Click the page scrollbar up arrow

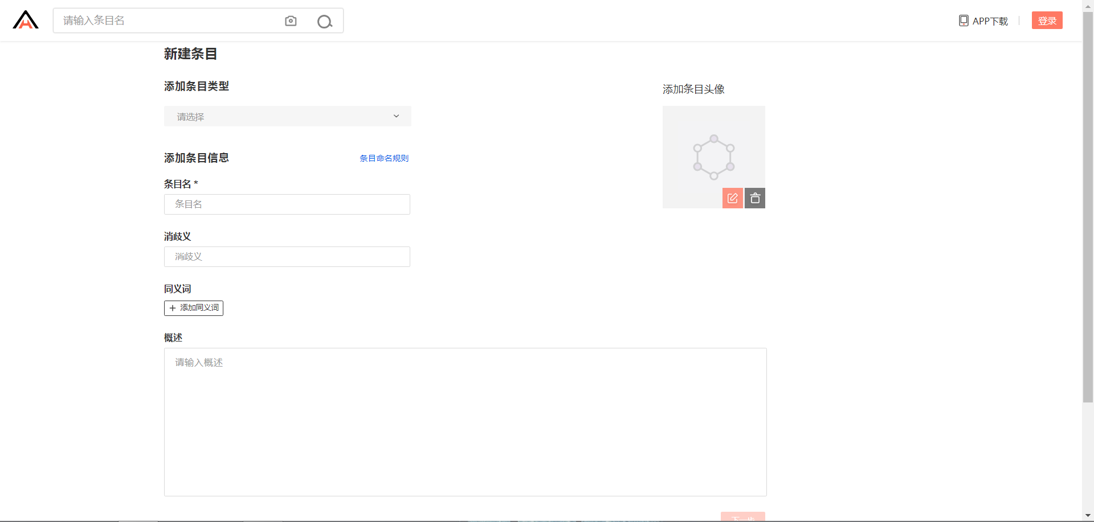click(1088, 5)
